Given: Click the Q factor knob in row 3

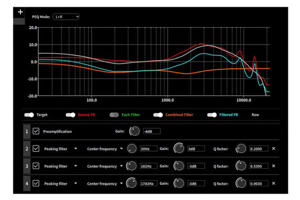Looking at the screenshot, I should [x=241, y=166].
